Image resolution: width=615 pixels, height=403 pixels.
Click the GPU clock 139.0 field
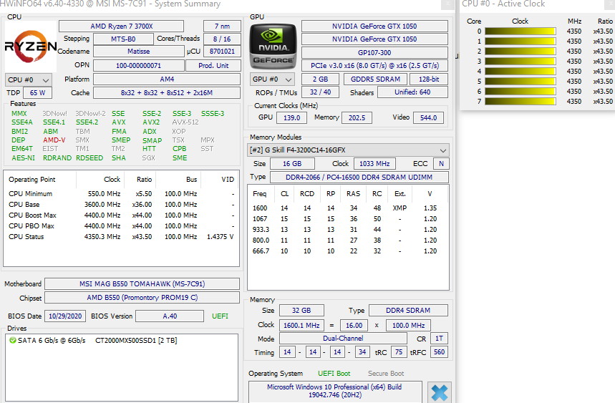coord(292,117)
